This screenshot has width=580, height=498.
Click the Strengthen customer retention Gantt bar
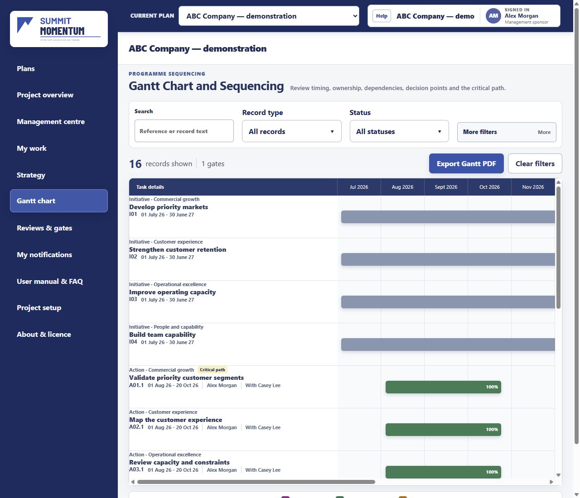point(448,259)
